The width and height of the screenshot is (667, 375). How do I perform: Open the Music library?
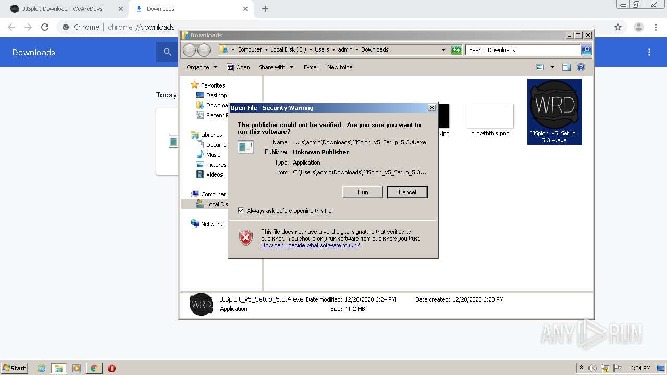point(213,155)
